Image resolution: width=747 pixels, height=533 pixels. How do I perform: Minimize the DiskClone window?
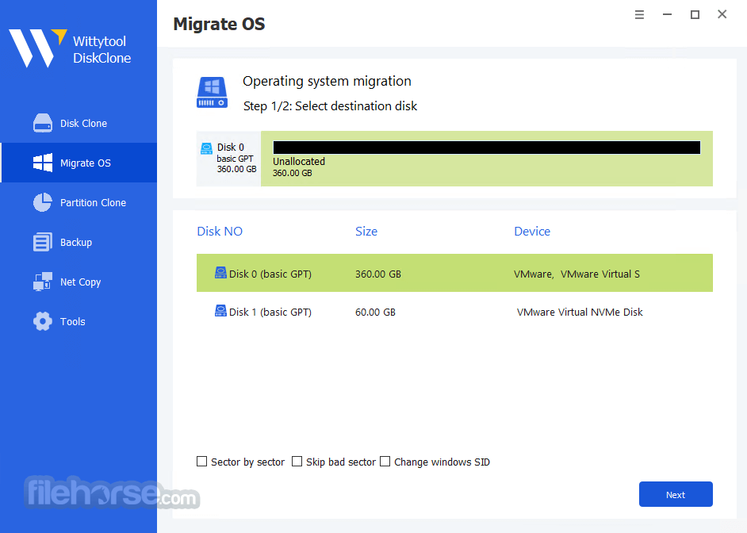667,15
